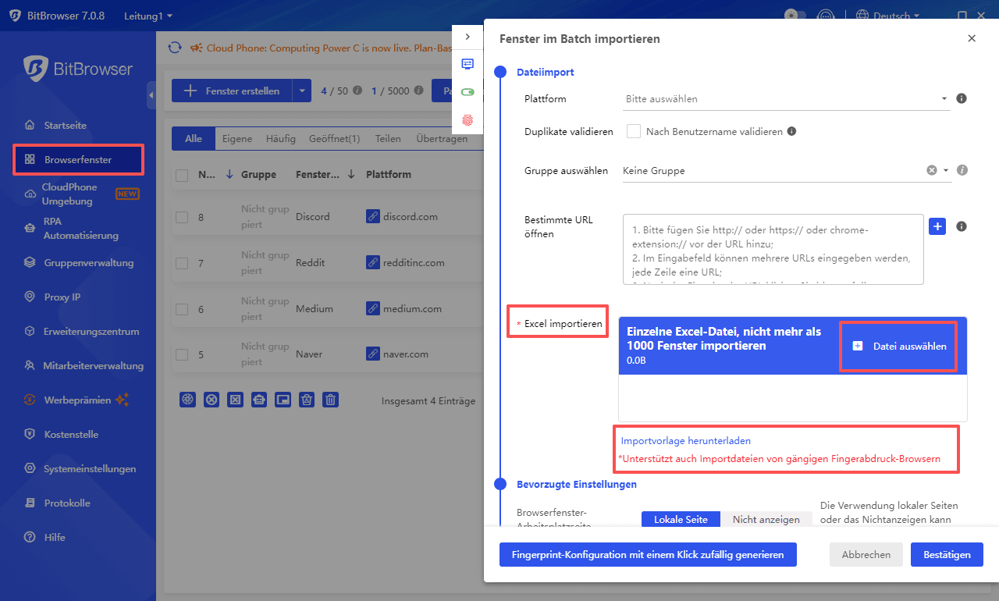The image size is (999, 601).
Task: Select Lokale Seite for Browserfenster-Arbeitsplatzseite
Action: (680, 519)
